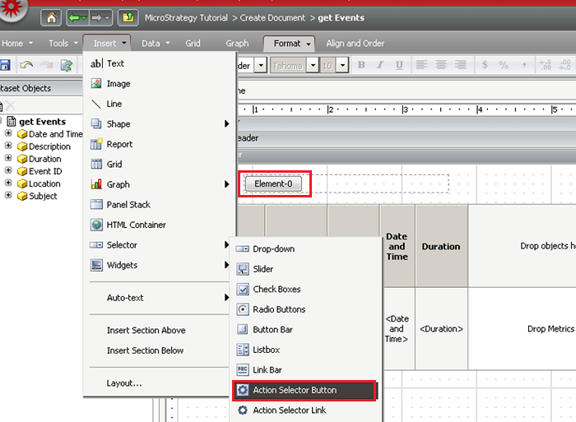This screenshot has width=576, height=422.
Task: Choose the Check Boxes selector type
Action: (306, 290)
